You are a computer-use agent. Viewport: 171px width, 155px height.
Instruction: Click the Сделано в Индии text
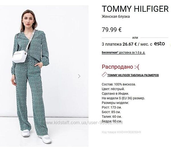[x=115, y=94]
